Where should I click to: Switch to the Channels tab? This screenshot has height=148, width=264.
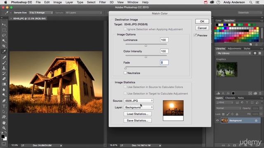tap(230, 98)
